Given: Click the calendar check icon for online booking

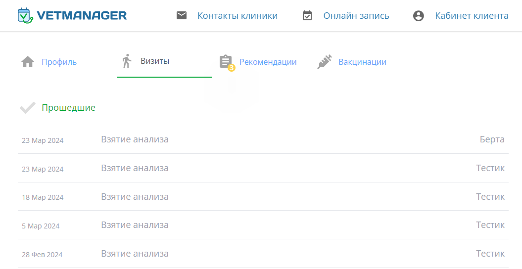Looking at the screenshot, I should [307, 16].
